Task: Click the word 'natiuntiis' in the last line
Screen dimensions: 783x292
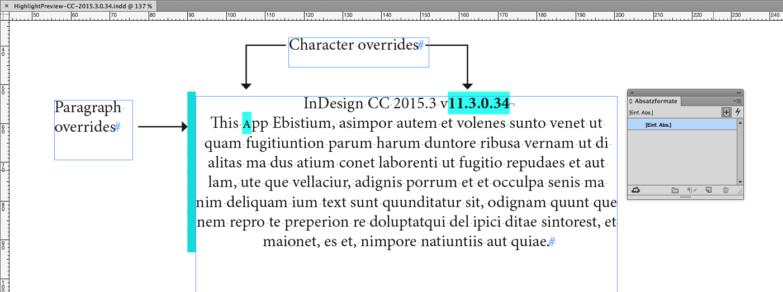Action: coord(452,242)
